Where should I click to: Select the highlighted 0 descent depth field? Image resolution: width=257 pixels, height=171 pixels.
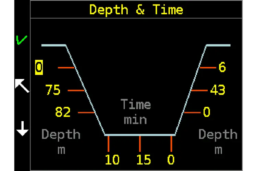pyautogui.click(x=39, y=68)
